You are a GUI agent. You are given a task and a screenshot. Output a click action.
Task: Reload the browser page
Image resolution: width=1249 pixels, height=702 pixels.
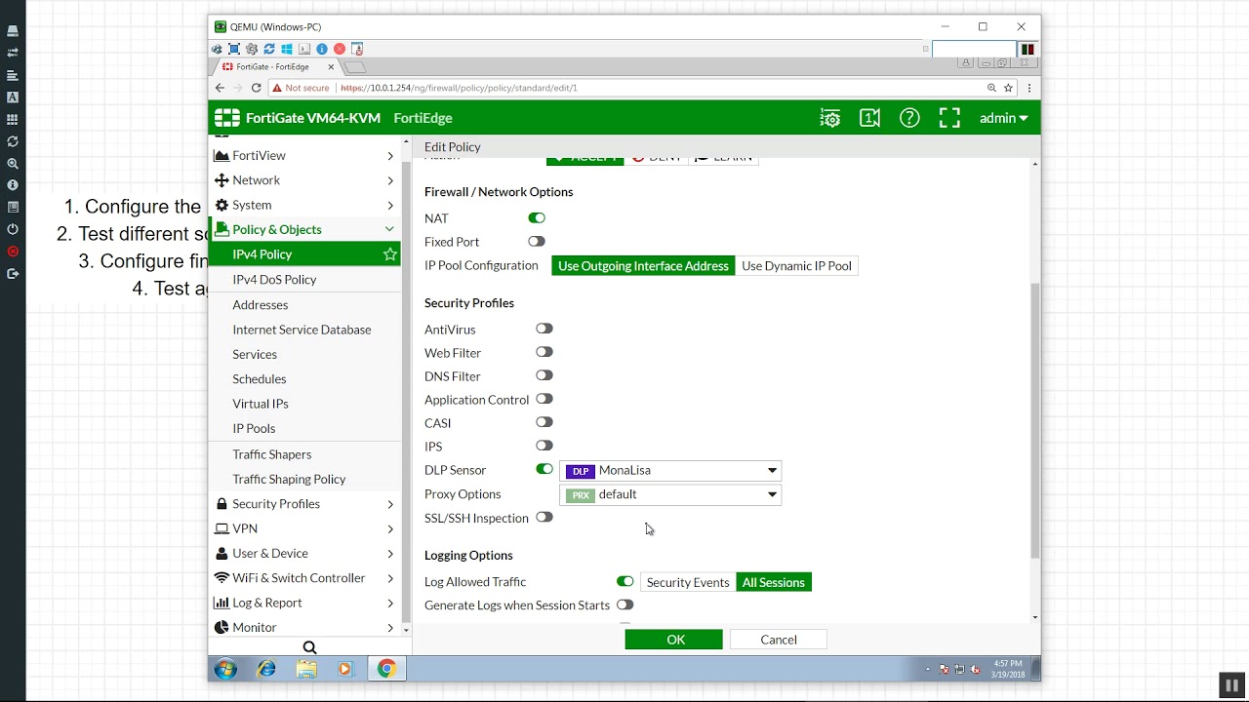click(x=256, y=88)
